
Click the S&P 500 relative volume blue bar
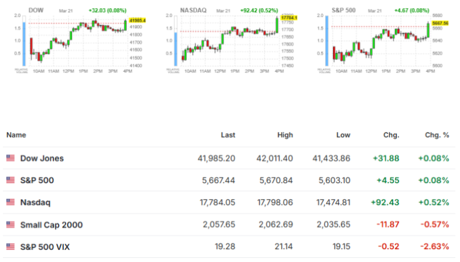327,41
